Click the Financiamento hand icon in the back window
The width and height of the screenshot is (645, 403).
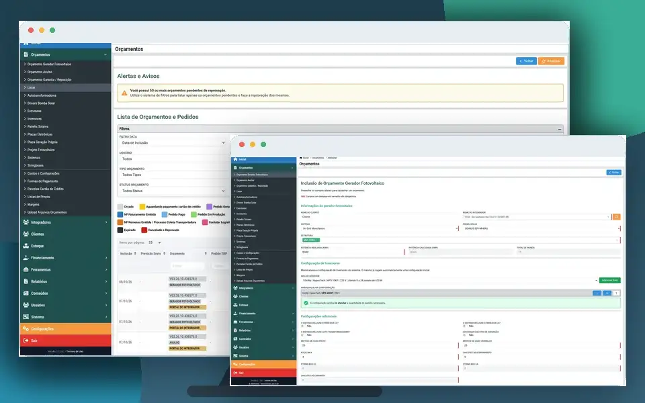(26, 258)
